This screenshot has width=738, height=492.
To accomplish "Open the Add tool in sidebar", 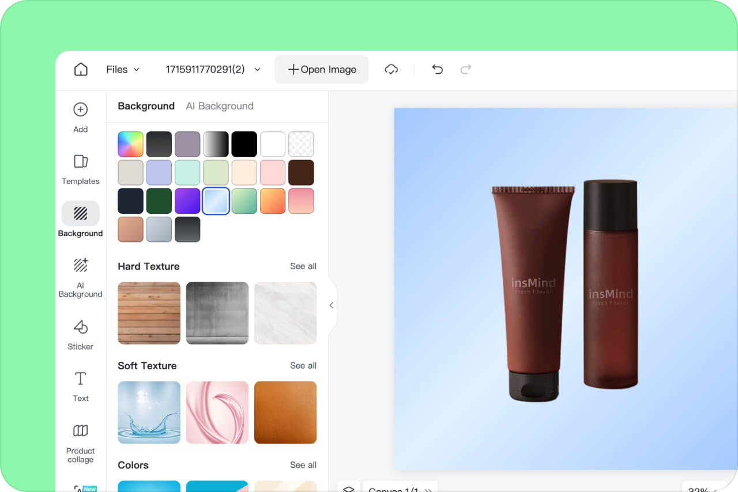I will coord(81,118).
